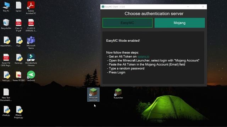227x127 pixels.
Task: Select the basic.py file icon
Action: 6,76
